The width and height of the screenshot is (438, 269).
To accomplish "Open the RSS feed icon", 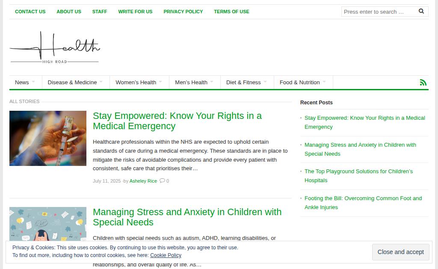I will click(x=423, y=83).
